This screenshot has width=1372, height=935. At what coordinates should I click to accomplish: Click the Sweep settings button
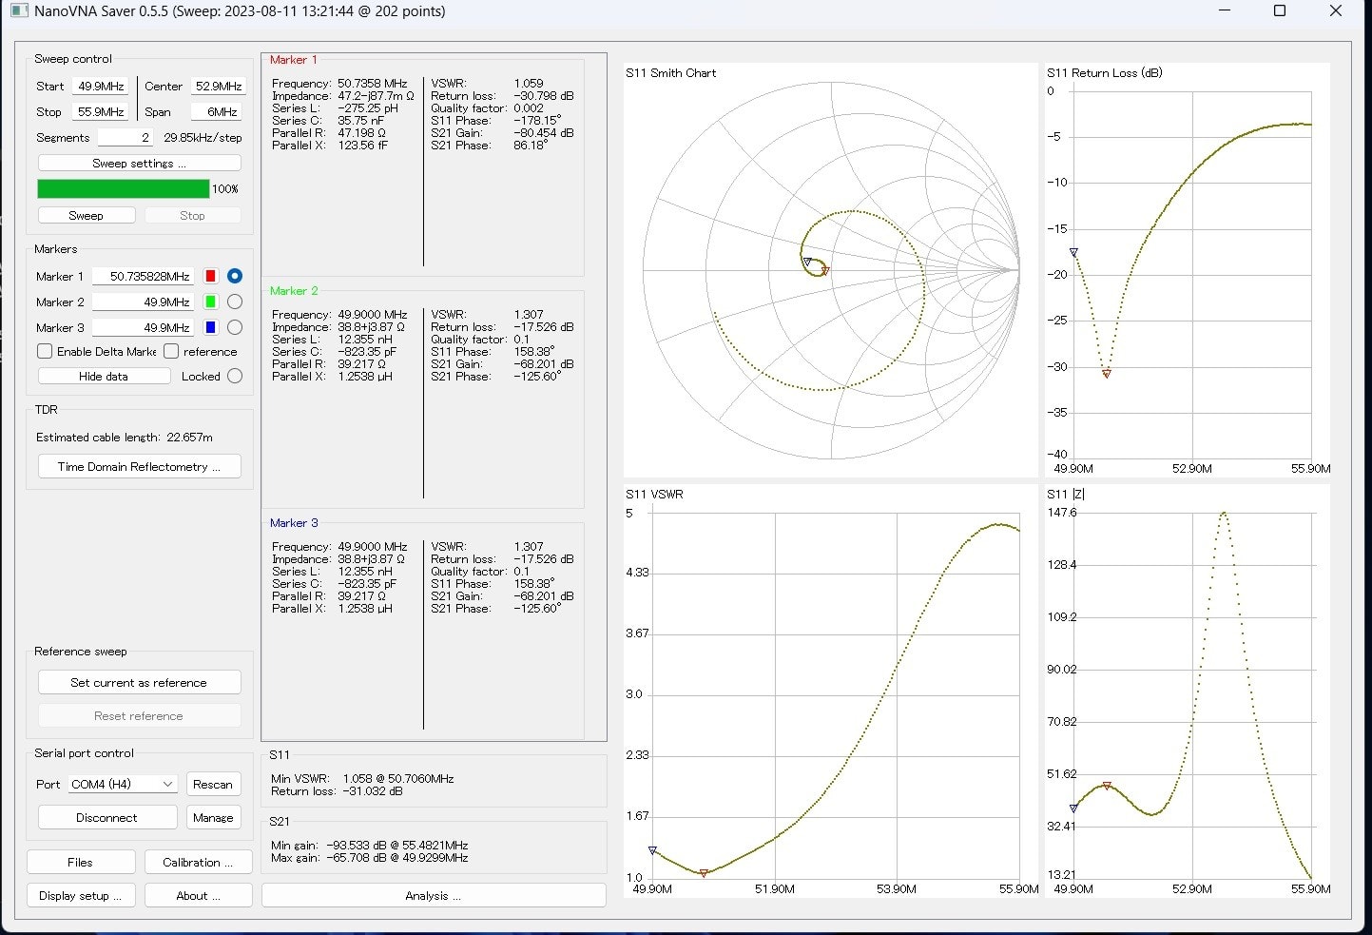(139, 164)
